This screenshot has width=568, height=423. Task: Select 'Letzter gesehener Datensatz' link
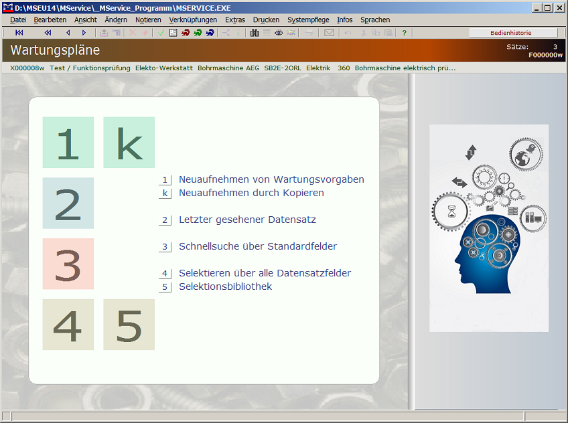(x=247, y=220)
